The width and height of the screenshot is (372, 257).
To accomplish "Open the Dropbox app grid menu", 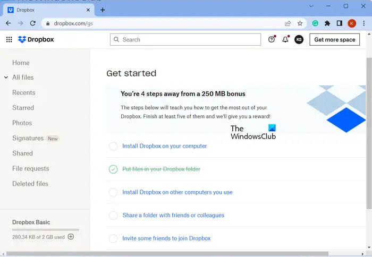I will pyautogui.click(x=9, y=39).
